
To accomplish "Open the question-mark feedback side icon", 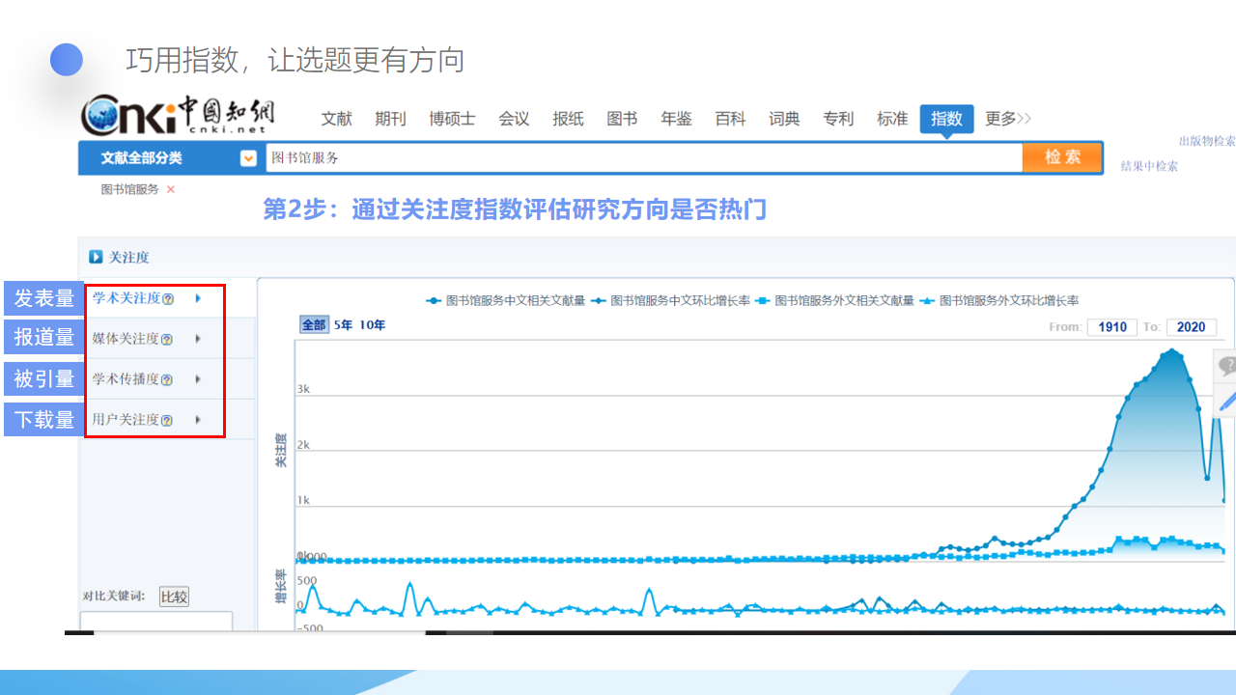I will pyautogui.click(x=1226, y=366).
